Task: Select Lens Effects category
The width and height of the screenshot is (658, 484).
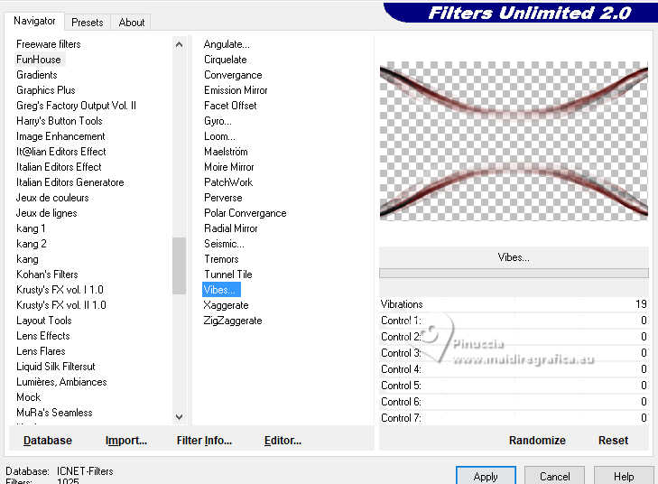Action: (x=42, y=336)
